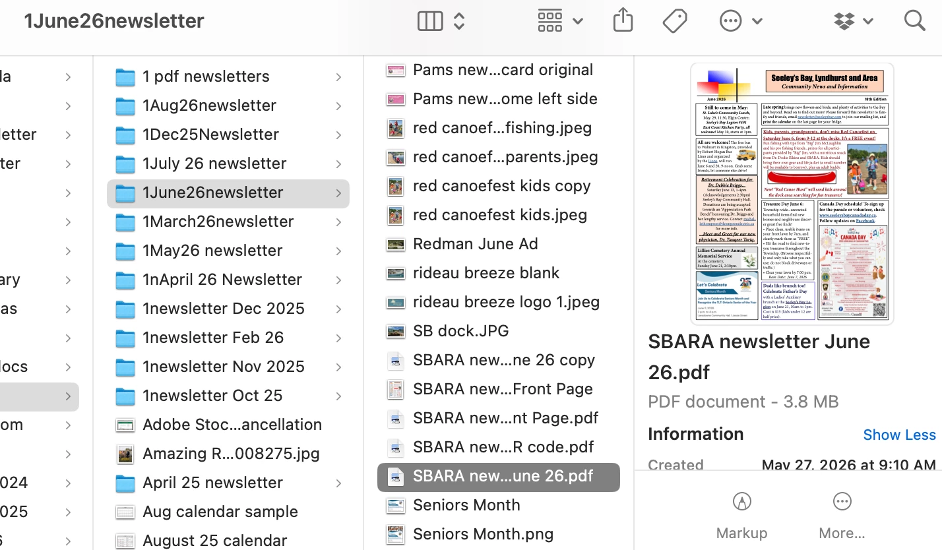Viewport: 942px width, 550px height.
Task: Click Show Less in Information section
Action: pos(899,435)
